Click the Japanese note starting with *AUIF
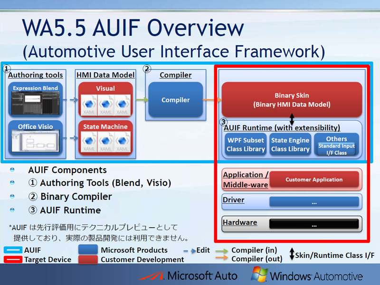The height and width of the screenshot is (285, 380). (x=99, y=233)
